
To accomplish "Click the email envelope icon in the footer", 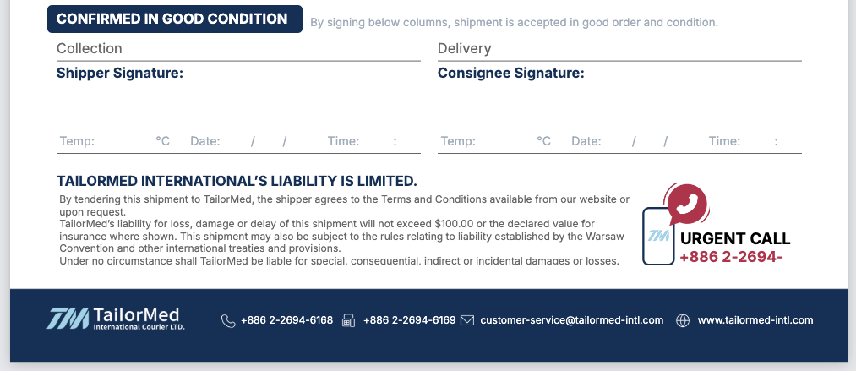I will click(467, 321).
